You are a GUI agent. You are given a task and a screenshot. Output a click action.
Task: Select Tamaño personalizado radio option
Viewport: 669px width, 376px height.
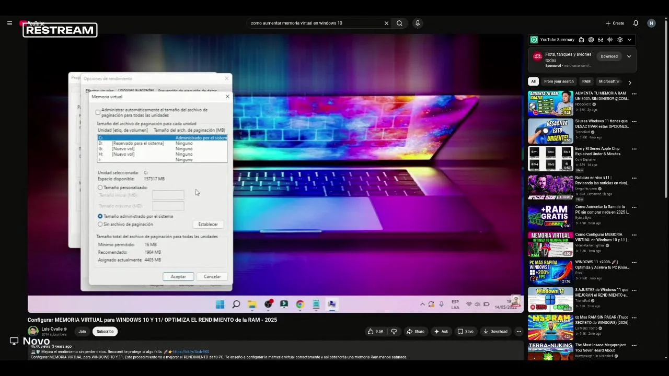point(100,187)
